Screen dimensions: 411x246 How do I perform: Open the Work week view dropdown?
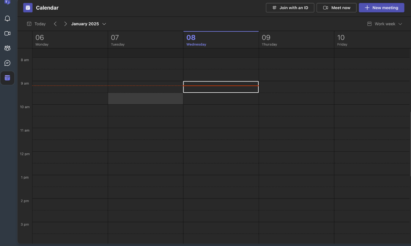pos(385,24)
